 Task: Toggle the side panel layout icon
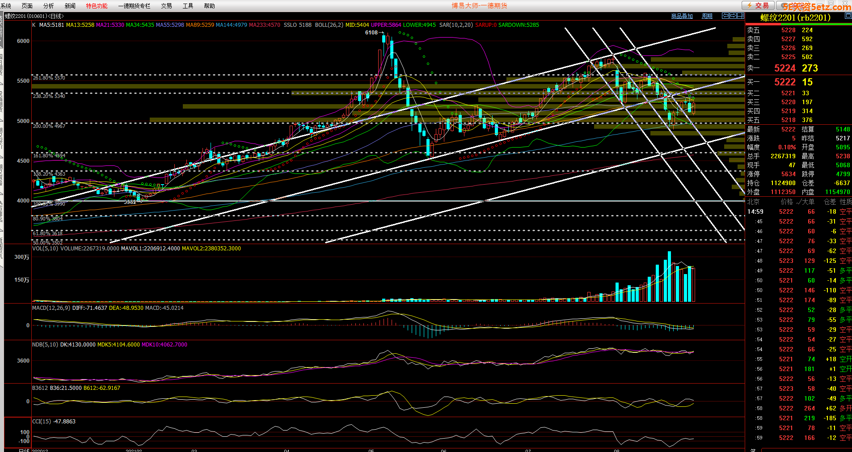740,16
